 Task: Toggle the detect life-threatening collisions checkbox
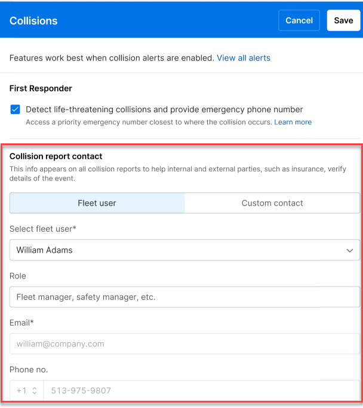pos(16,110)
